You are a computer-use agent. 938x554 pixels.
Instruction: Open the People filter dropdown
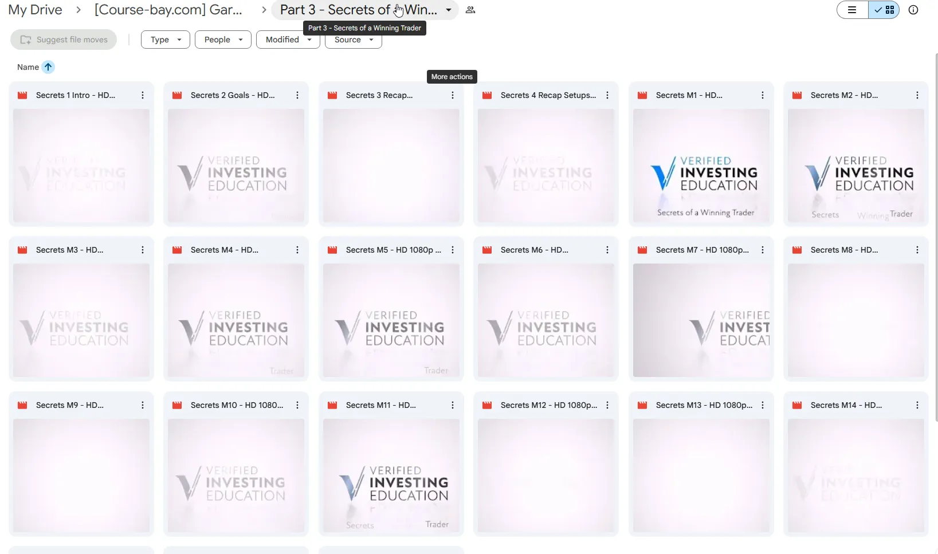point(223,40)
